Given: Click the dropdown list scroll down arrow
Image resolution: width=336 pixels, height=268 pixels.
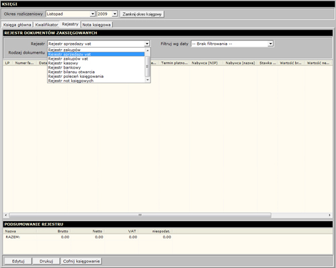Looking at the screenshot, I should tap(147, 80).
